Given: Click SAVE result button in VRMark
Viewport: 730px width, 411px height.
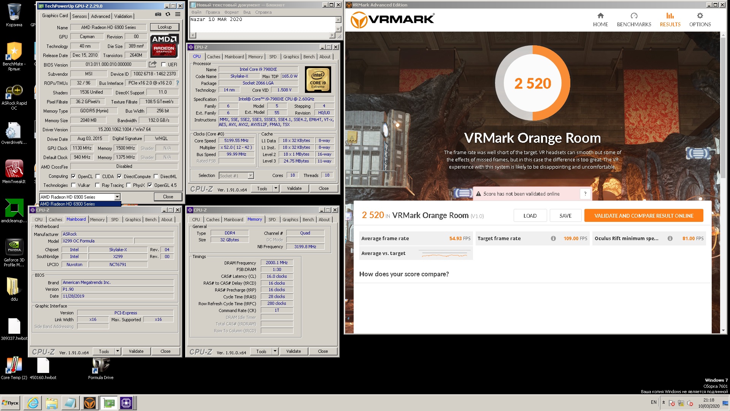Looking at the screenshot, I should point(565,216).
